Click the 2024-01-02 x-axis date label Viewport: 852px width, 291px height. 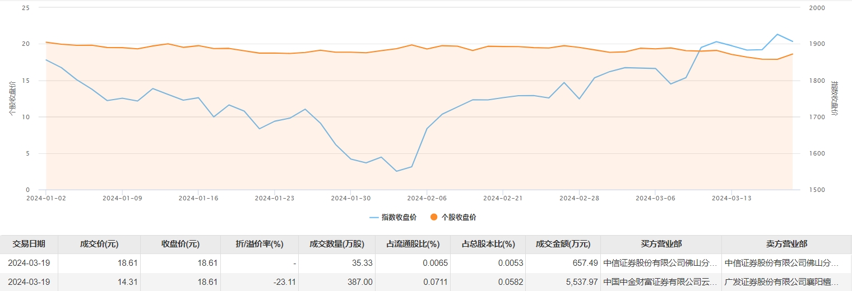[x=46, y=198]
